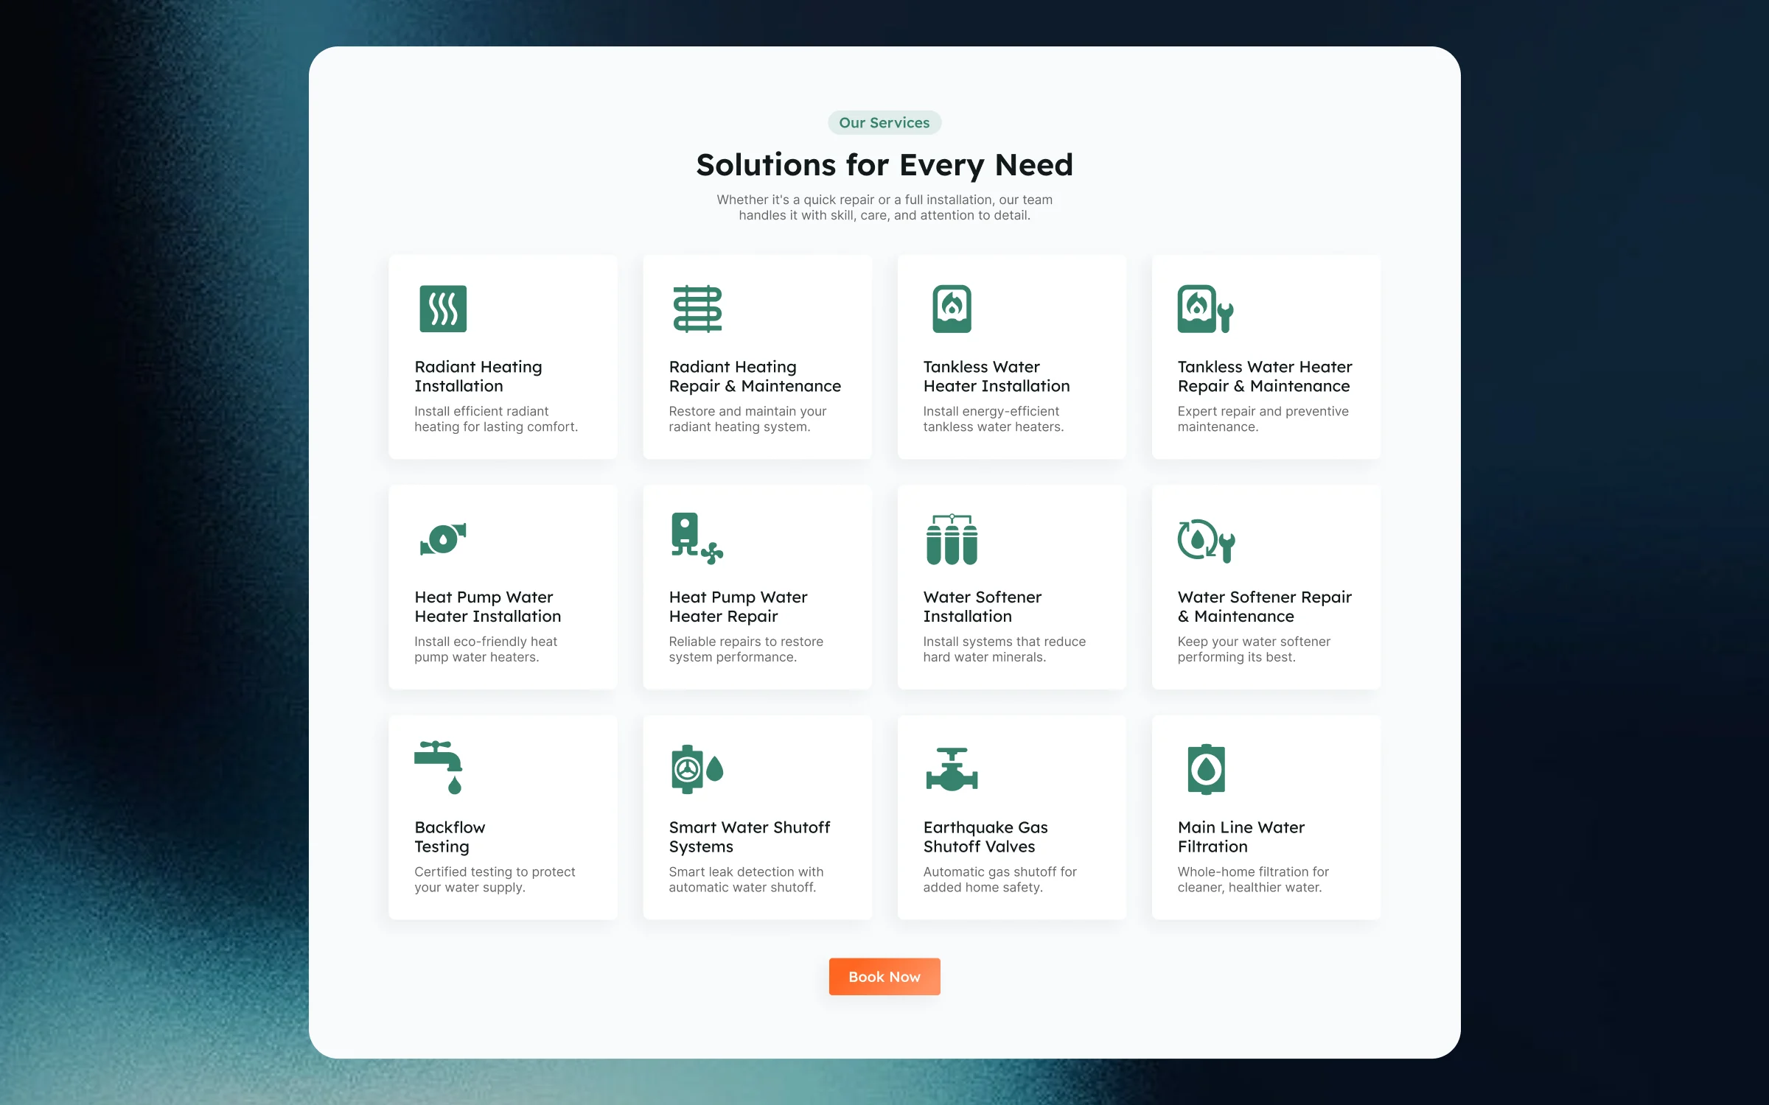Click the Water Softener Repair droplet-wrench icon
The width and height of the screenshot is (1769, 1105).
point(1206,541)
